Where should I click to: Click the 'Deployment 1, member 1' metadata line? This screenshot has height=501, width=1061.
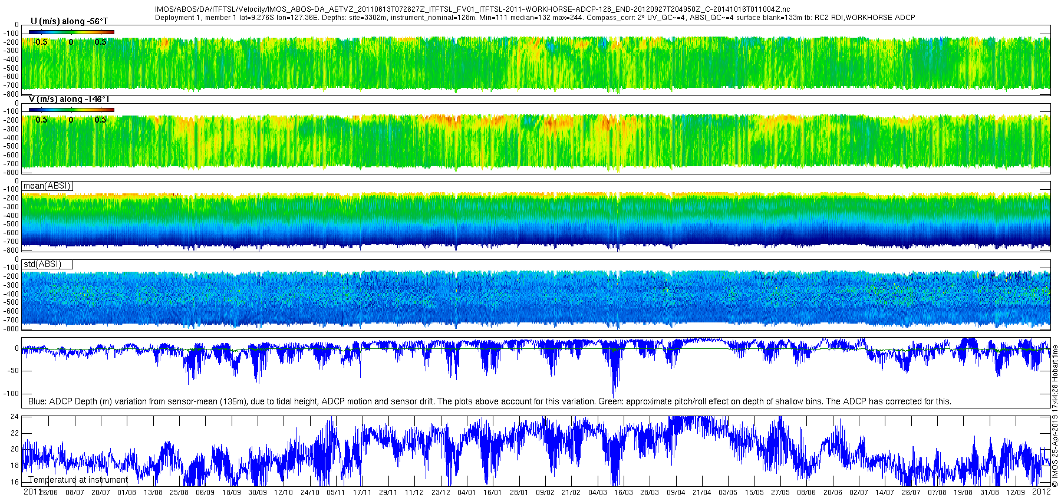535,18
